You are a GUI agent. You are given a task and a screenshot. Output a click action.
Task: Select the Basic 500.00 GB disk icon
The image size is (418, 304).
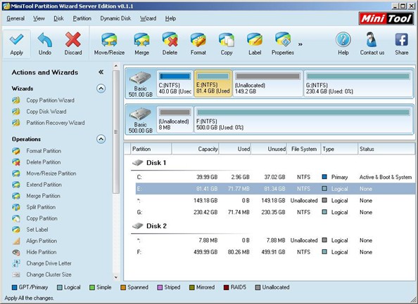click(x=141, y=119)
